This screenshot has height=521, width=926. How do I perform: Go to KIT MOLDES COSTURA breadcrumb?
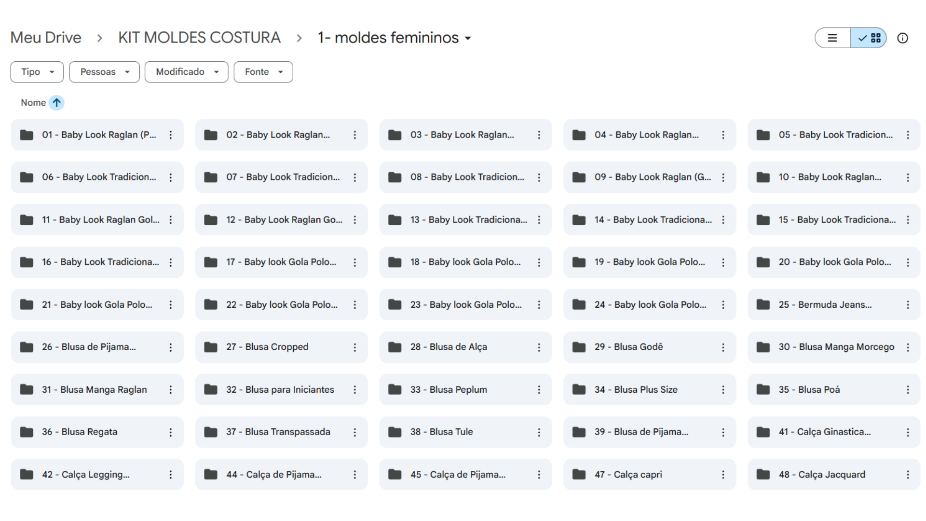pyautogui.click(x=199, y=38)
